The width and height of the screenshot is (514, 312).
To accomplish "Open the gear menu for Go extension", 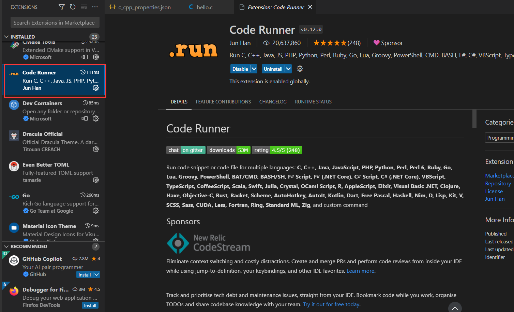I will pyautogui.click(x=96, y=211).
